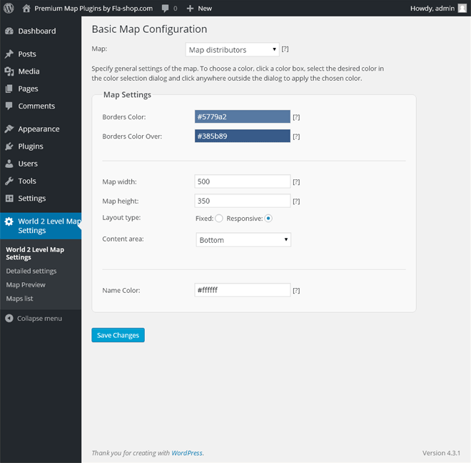This screenshot has height=463, width=471.
Task: Click the WordPress logo icon
Action: coord(9,8)
